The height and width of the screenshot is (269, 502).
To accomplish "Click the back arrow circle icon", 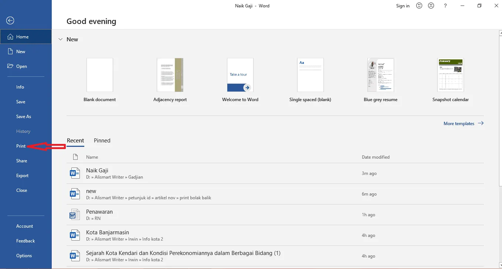I will pos(10,21).
